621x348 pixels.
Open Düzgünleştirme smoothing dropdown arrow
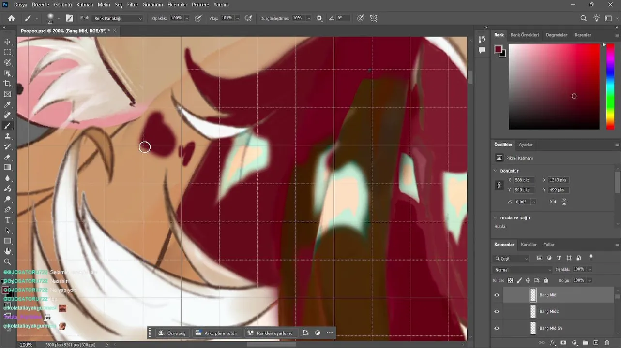coord(308,18)
